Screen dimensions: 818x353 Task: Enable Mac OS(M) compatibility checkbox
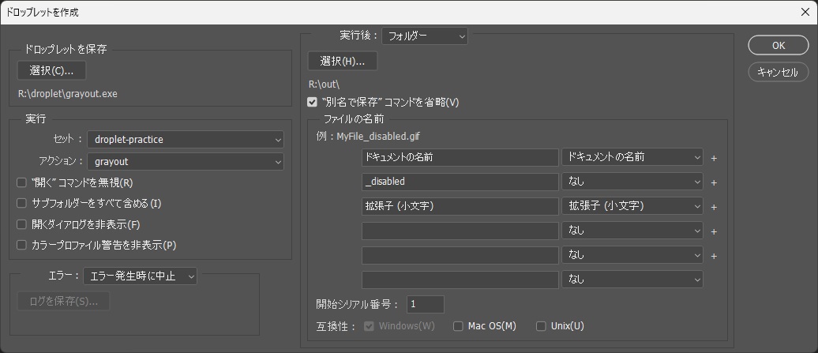(458, 326)
